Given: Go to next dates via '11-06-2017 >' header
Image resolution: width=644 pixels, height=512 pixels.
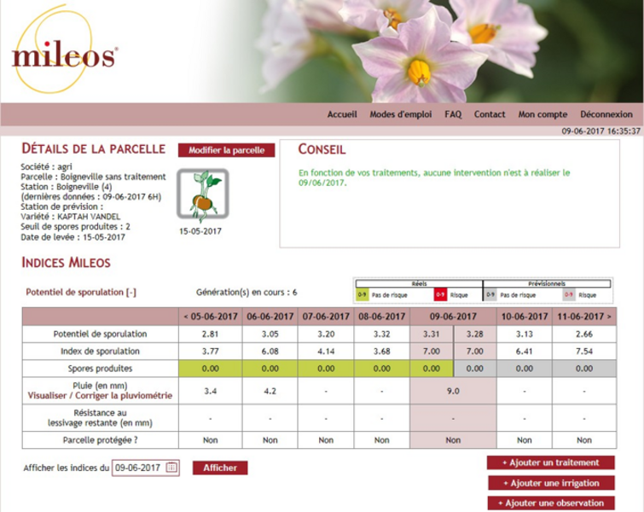Looking at the screenshot, I should coord(583,316).
